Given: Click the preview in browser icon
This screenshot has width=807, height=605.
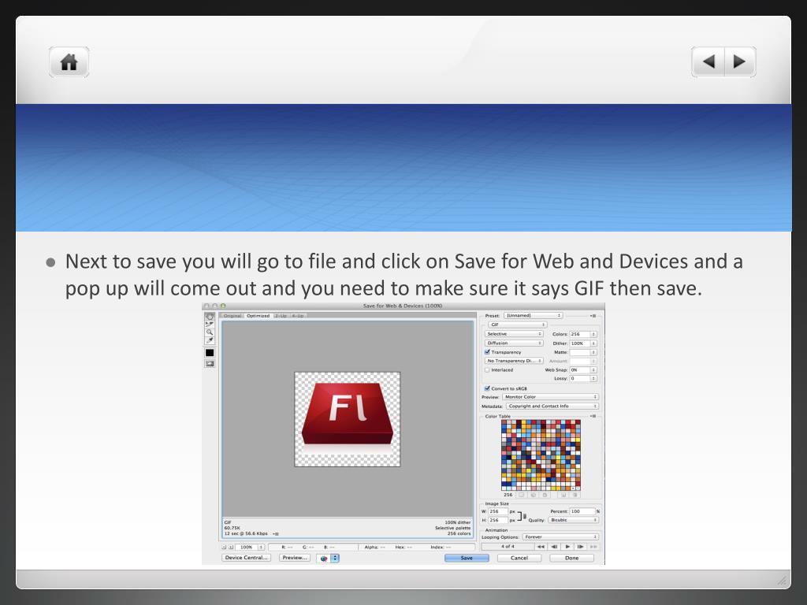Looking at the screenshot, I should coord(324,559).
